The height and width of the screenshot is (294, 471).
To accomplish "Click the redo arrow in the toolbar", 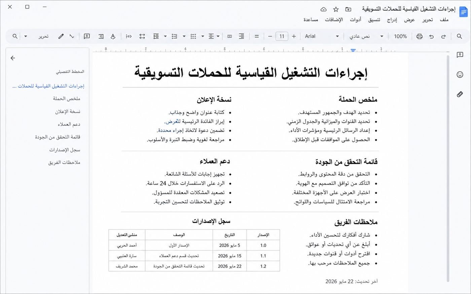I will pyautogui.click(x=443, y=36).
